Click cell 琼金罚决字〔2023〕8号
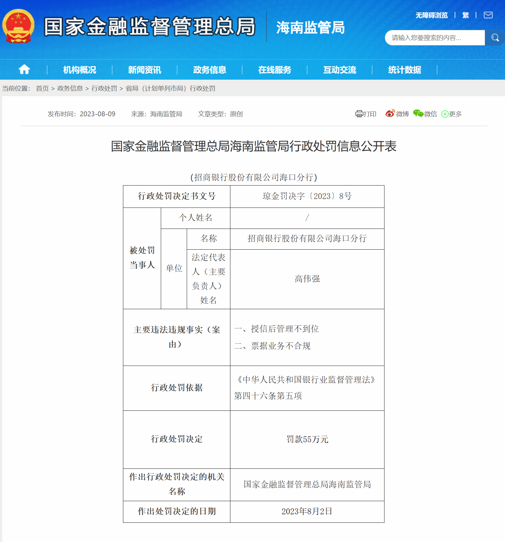505x542 pixels. [307, 196]
